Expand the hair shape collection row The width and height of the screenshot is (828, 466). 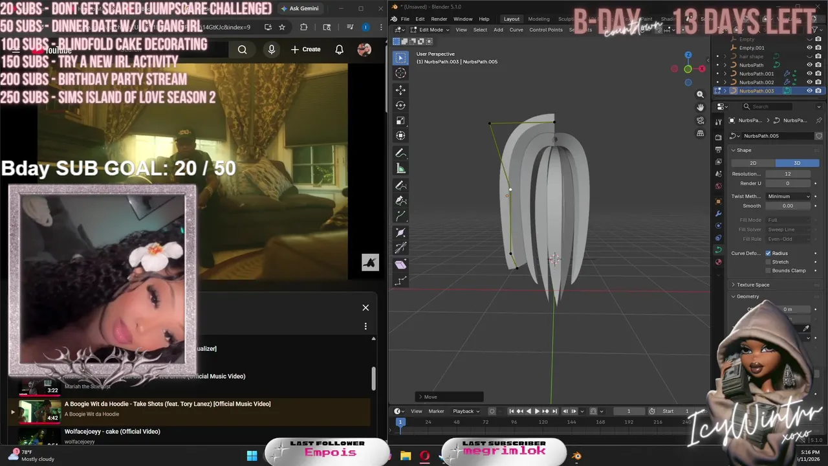724,56
